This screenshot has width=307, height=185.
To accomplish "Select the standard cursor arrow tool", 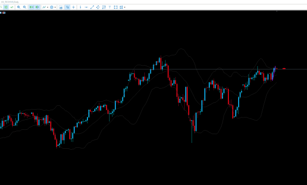I will 68,7.
